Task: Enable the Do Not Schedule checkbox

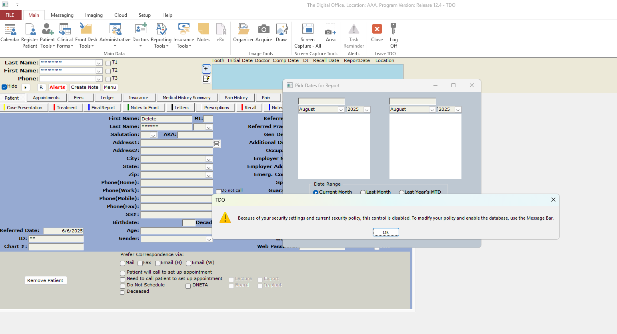Action: [x=122, y=286]
